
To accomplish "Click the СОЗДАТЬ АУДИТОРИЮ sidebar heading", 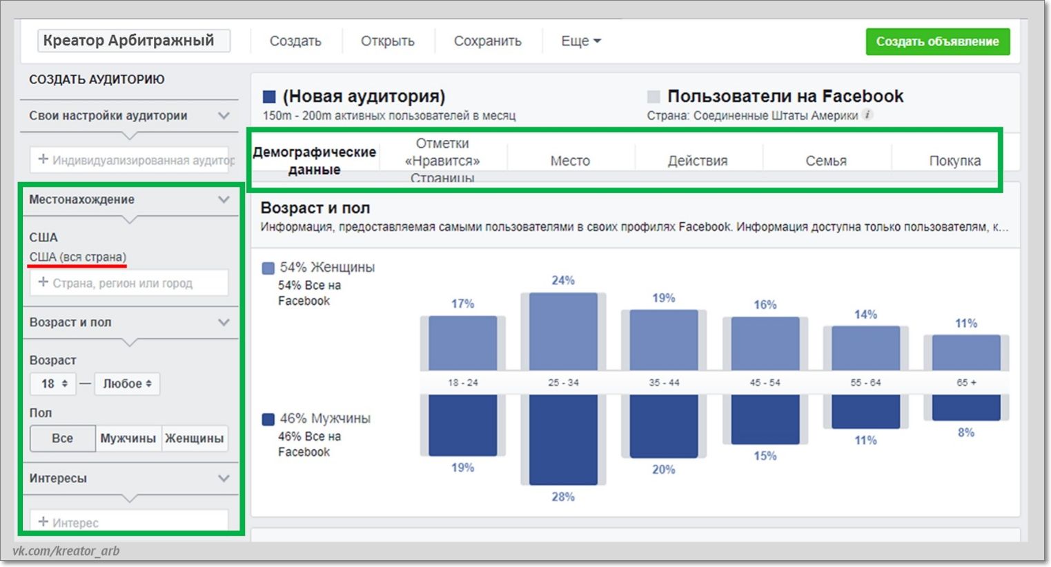I will [x=97, y=79].
